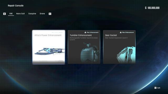This screenshot has height=94, width=168.
Task: Click the tumbler canister hologram image
Action: click(x=90, y=52)
